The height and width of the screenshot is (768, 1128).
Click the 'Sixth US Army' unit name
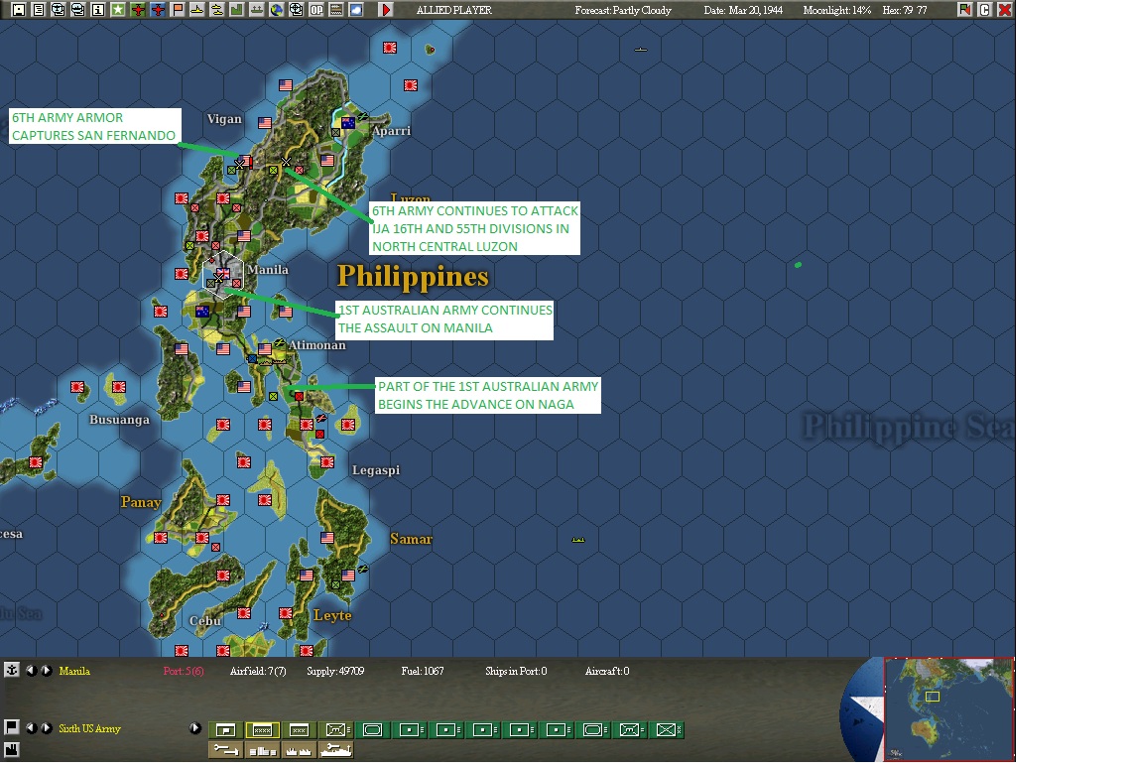(90, 728)
